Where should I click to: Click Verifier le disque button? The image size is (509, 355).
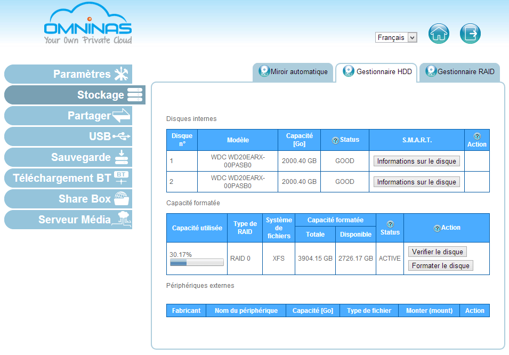[x=437, y=252]
